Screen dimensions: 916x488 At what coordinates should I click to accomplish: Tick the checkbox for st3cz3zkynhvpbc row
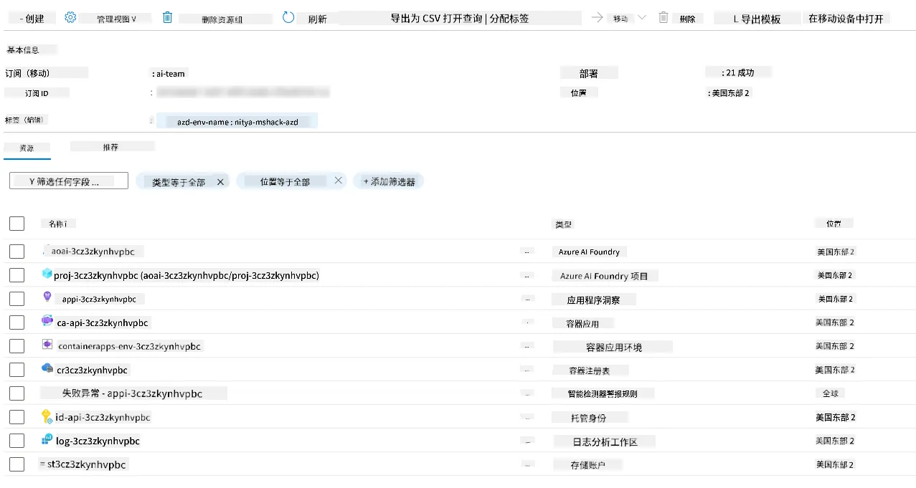[17, 464]
